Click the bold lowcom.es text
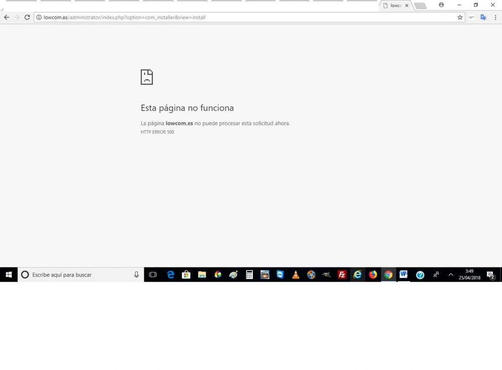This screenshot has width=502, height=370. [179, 123]
